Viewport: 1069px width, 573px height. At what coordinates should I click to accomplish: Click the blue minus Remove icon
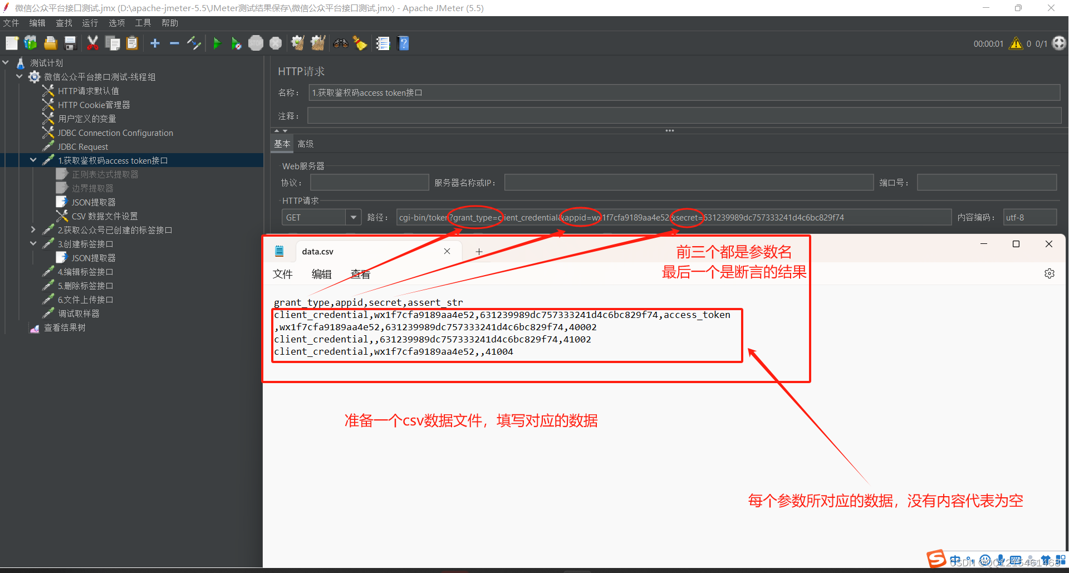[x=174, y=43]
